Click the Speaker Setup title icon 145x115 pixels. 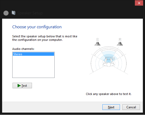click(x=14, y=13)
